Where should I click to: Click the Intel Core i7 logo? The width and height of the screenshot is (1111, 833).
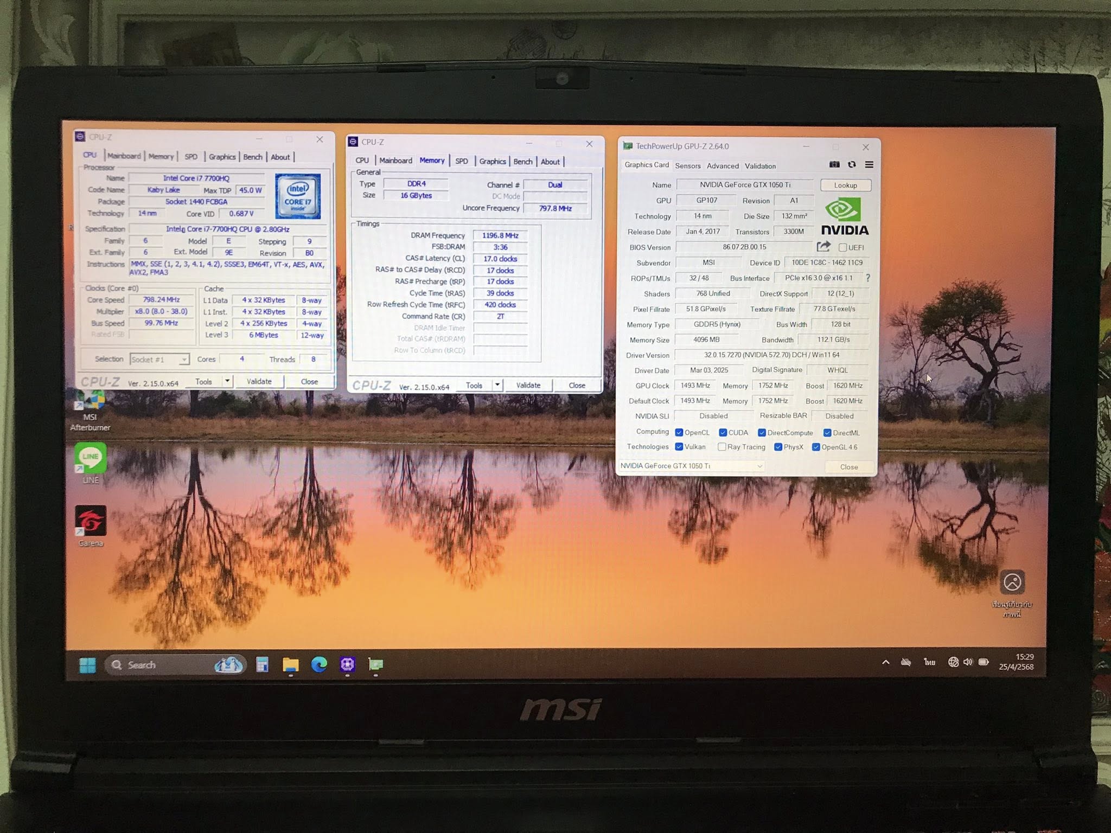297,196
